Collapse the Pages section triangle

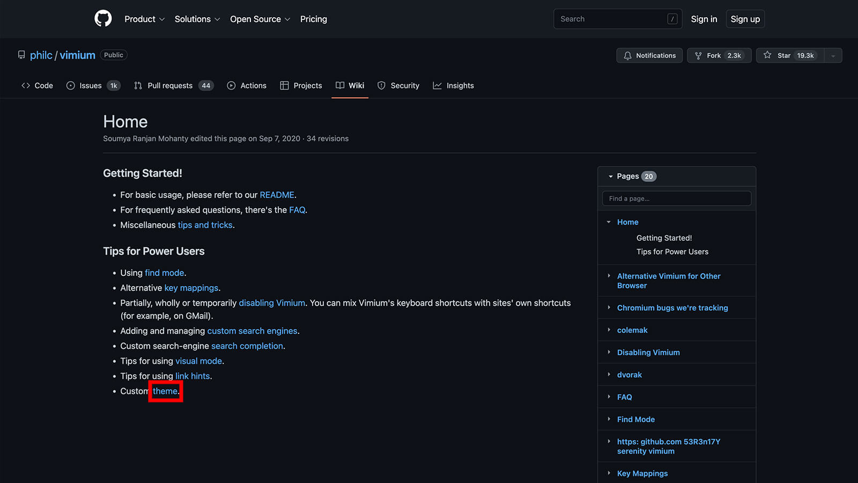pos(610,177)
